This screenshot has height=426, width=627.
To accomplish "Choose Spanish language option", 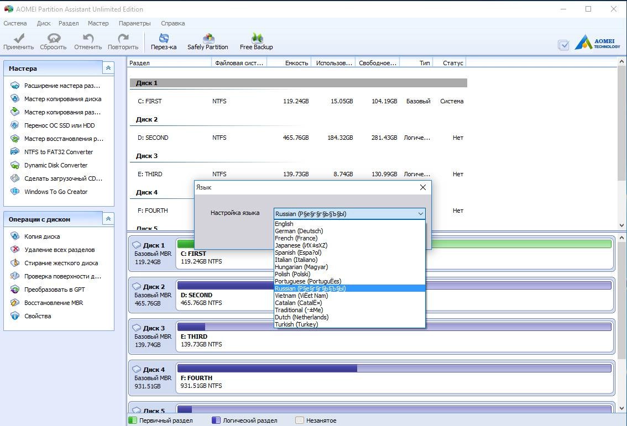I will point(349,253).
